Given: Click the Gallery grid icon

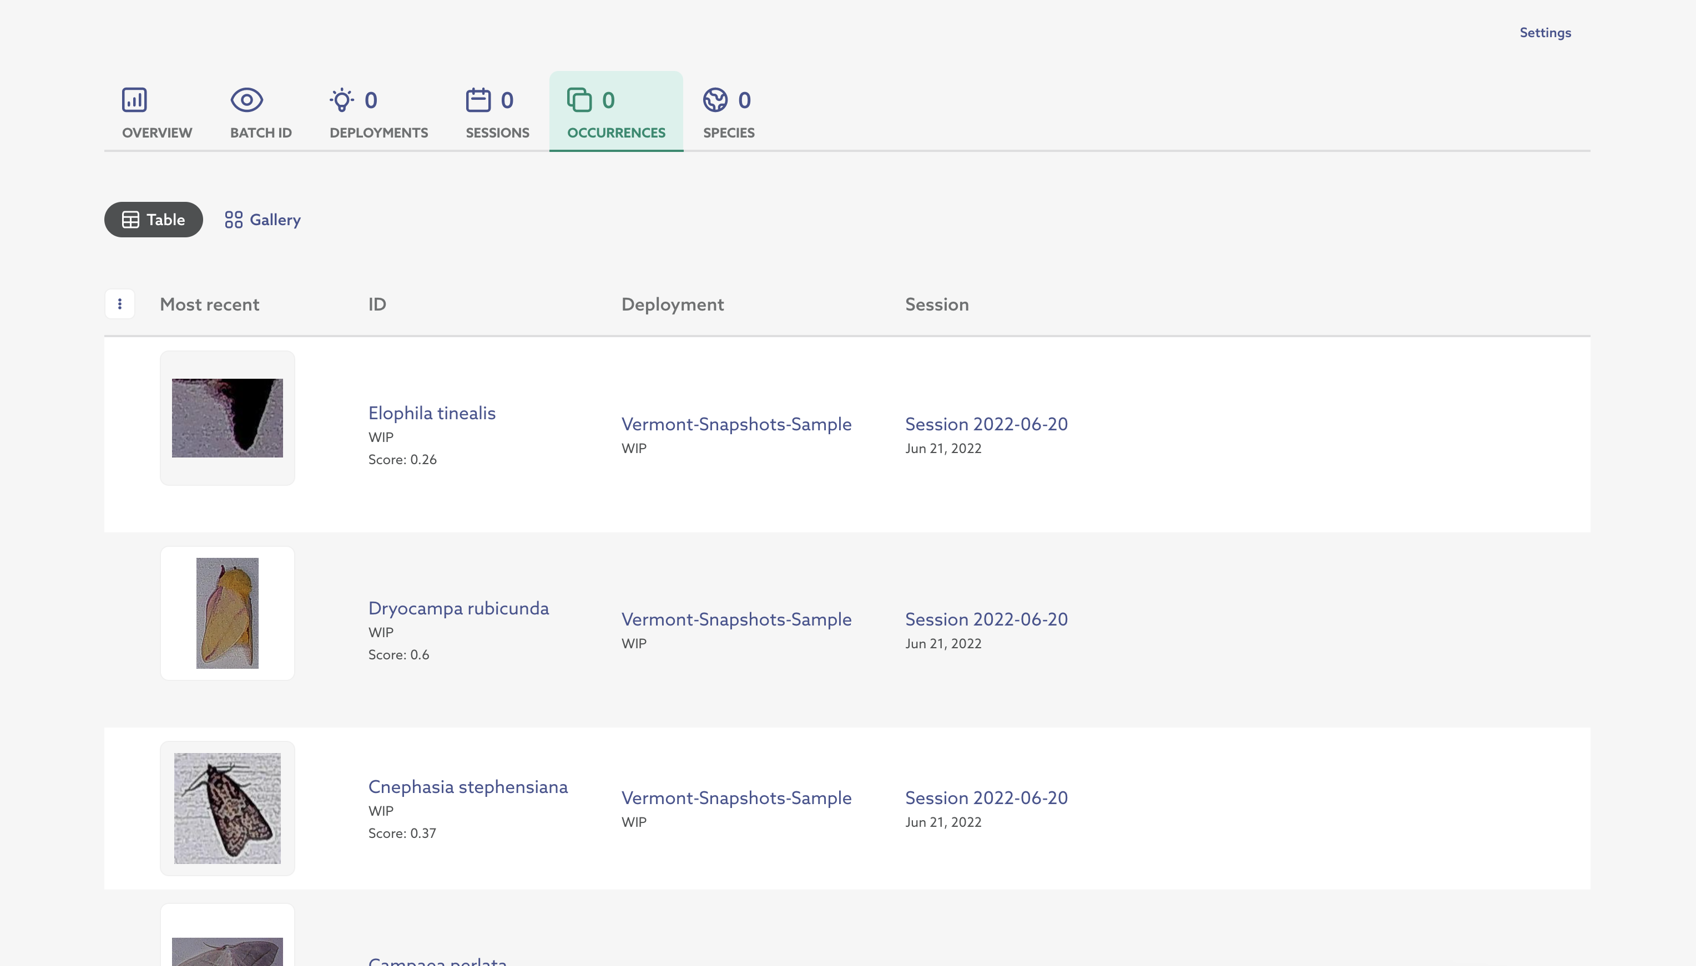Looking at the screenshot, I should [233, 220].
